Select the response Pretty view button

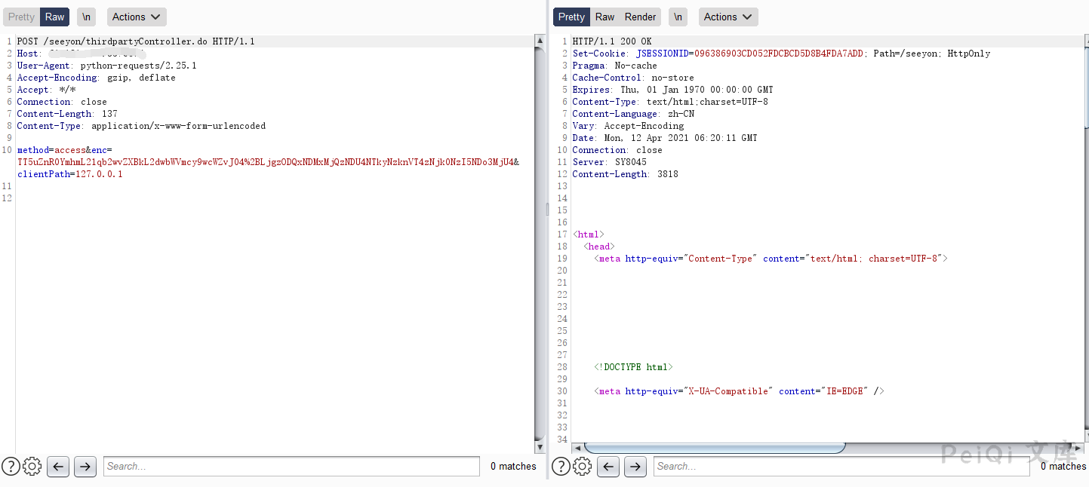click(571, 17)
